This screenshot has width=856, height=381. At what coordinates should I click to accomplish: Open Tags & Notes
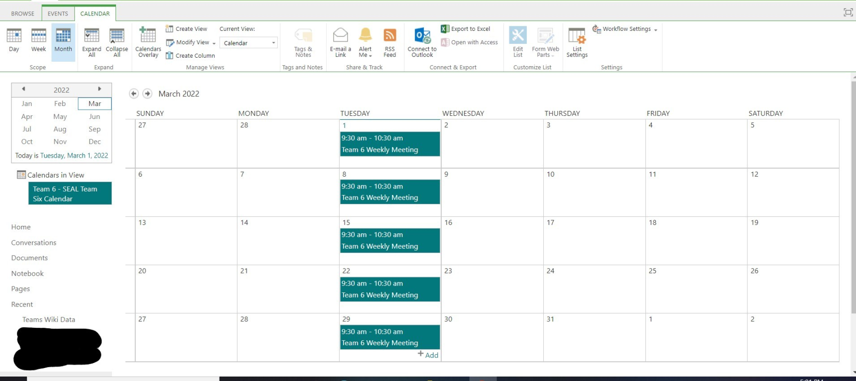pos(303,43)
